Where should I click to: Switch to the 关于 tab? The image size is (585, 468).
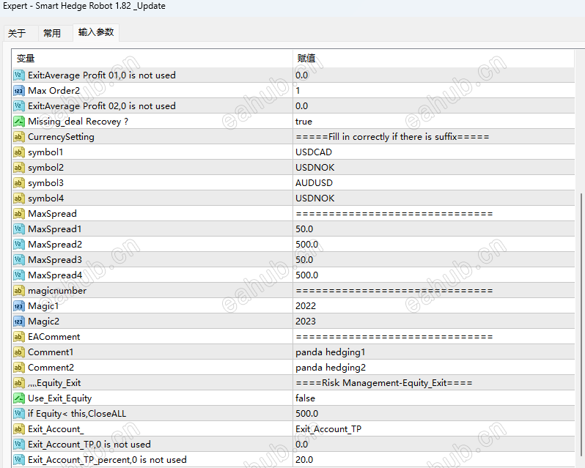click(17, 34)
